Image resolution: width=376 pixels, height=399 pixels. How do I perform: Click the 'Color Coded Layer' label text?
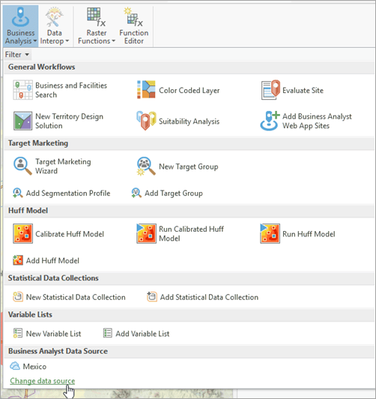(x=189, y=91)
